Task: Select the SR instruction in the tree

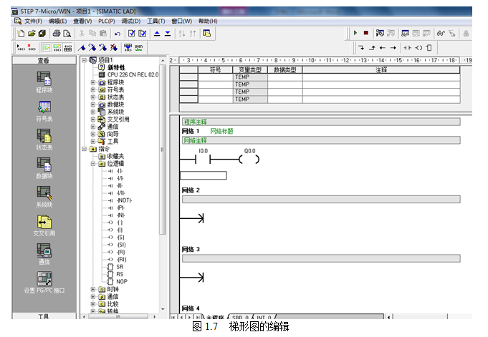Action: point(120,266)
